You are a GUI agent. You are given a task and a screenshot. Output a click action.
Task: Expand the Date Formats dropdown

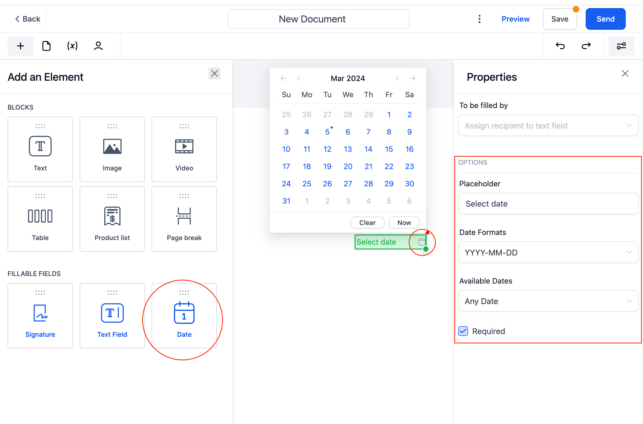coord(548,252)
